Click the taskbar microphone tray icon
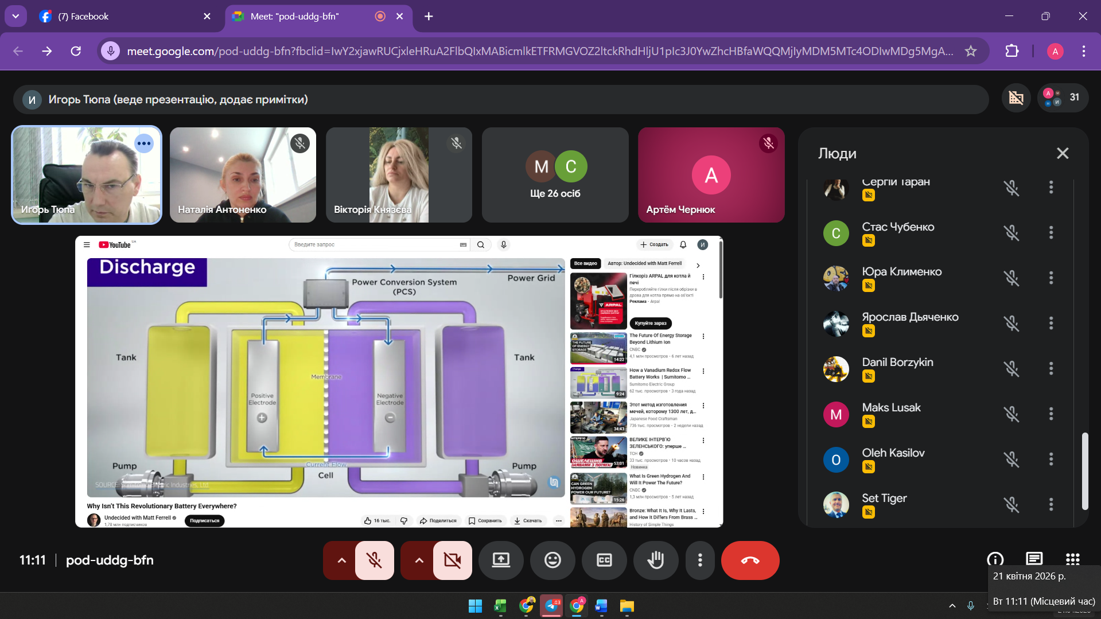 click(971, 606)
